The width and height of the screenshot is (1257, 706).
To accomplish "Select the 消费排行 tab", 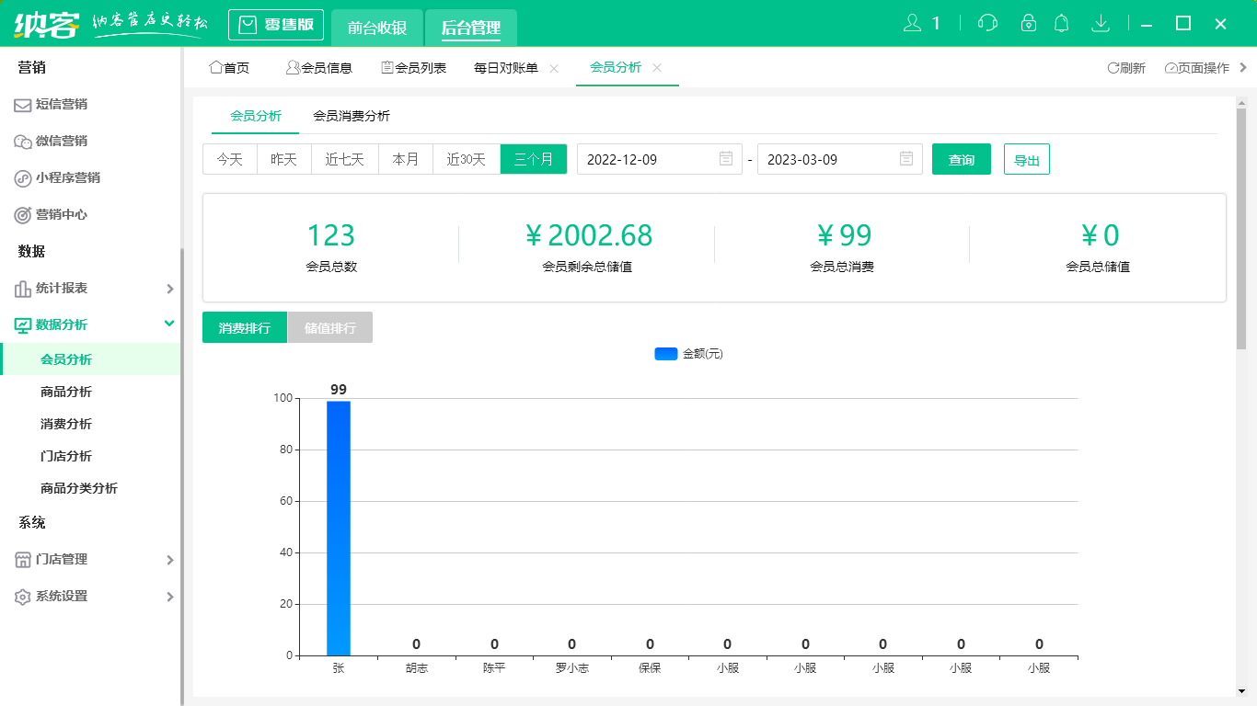I will coord(245,327).
